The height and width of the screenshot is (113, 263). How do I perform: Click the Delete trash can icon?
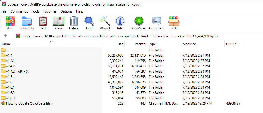pos(74,21)
